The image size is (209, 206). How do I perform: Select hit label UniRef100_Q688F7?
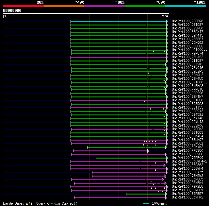coord(187,39)
